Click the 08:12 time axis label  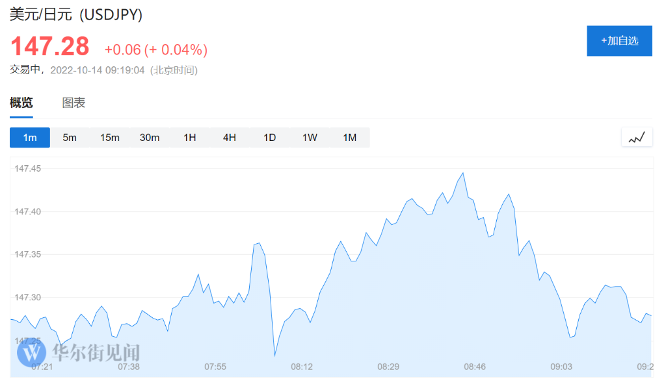[x=302, y=367]
